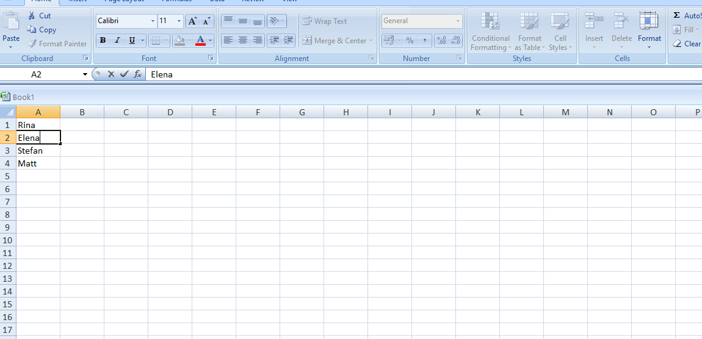This screenshot has width=702, height=339.
Task: Increase cell indent
Action: [289, 41]
